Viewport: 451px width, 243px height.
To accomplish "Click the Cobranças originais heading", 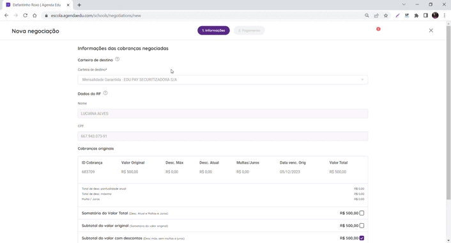I will (96, 148).
